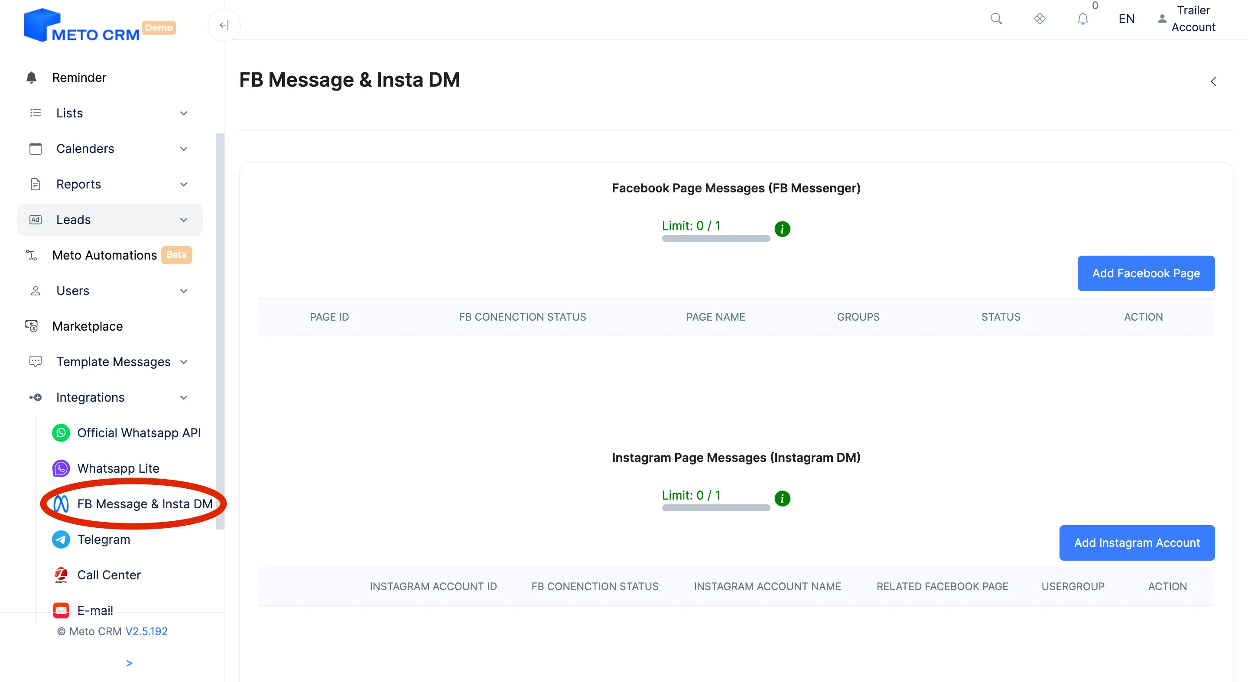Open the Reminder menu item
Image resolution: width=1248 pixels, height=682 pixels.
[x=79, y=78]
